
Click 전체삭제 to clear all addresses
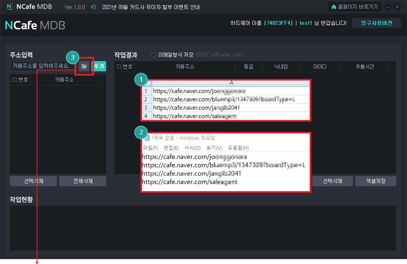(x=83, y=181)
